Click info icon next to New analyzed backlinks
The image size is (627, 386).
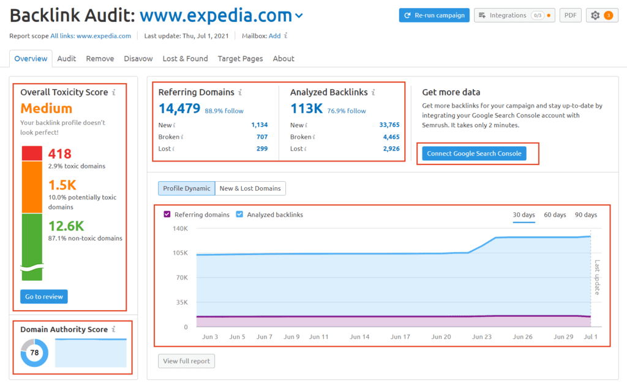click(x=306, y=125)
